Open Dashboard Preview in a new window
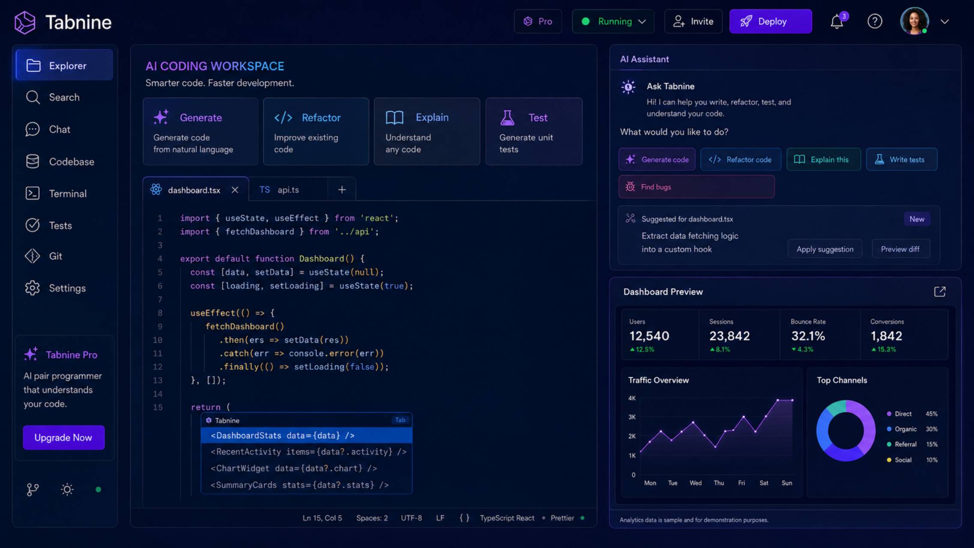Image resolution: width=974 pixels, height=548 pixels. click(940, 292)
